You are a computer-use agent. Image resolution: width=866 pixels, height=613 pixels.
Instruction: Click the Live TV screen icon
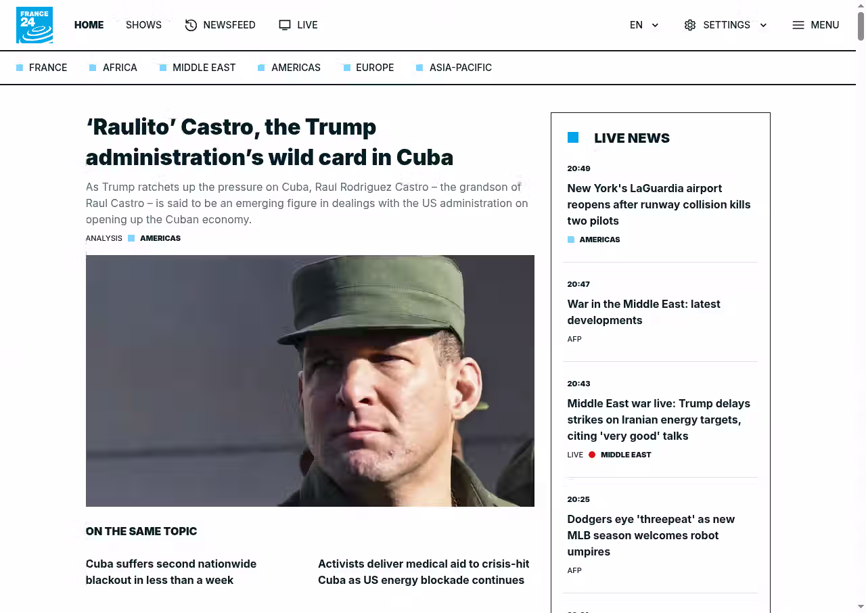click(x=285, y=25)
